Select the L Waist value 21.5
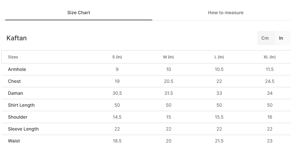 pos(219,141)
